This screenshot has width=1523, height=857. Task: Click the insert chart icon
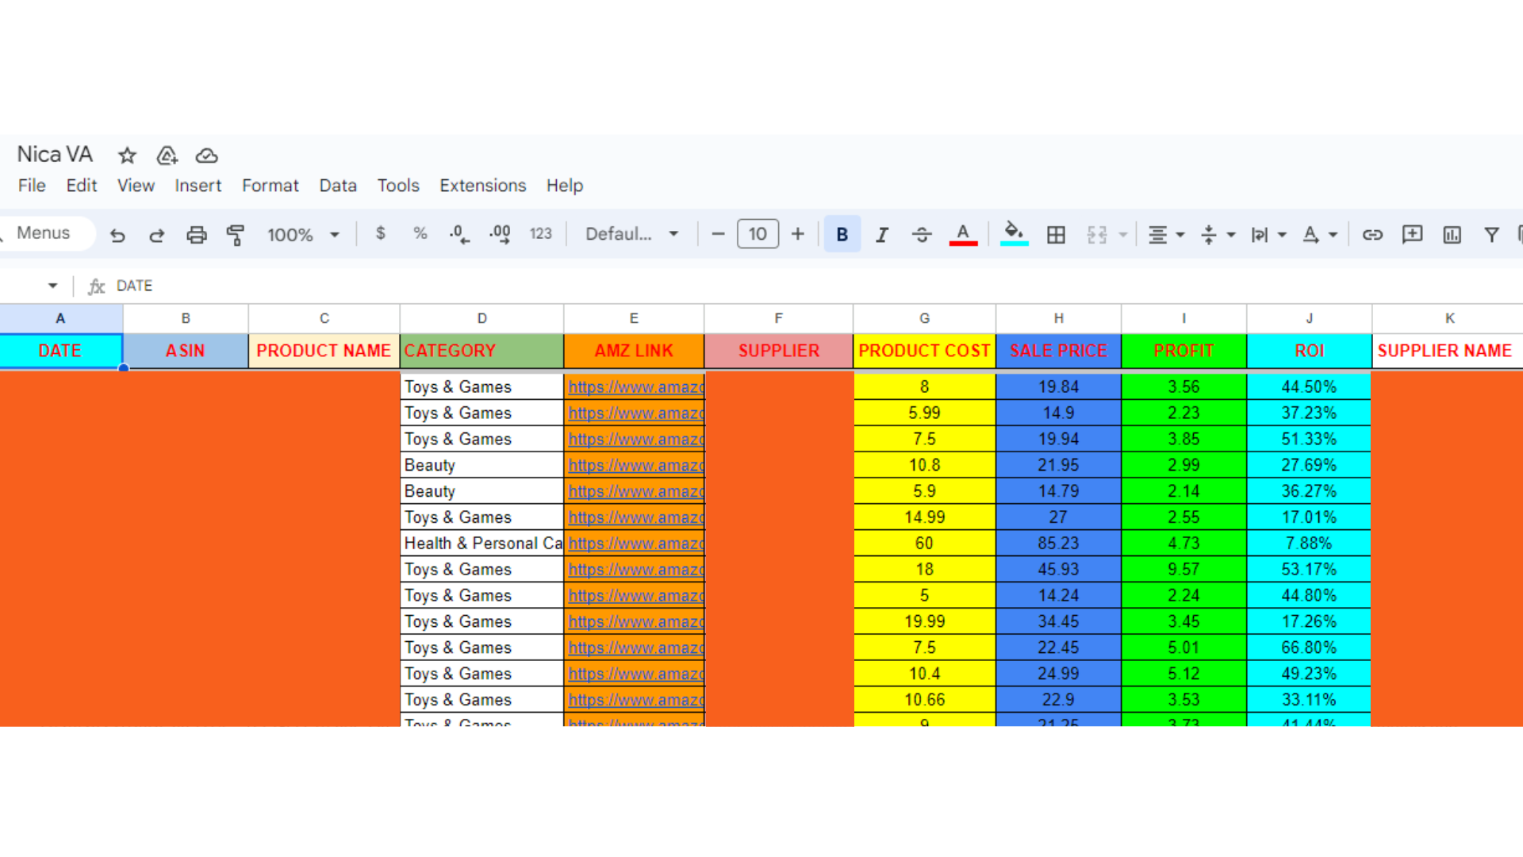(1452, 235)
